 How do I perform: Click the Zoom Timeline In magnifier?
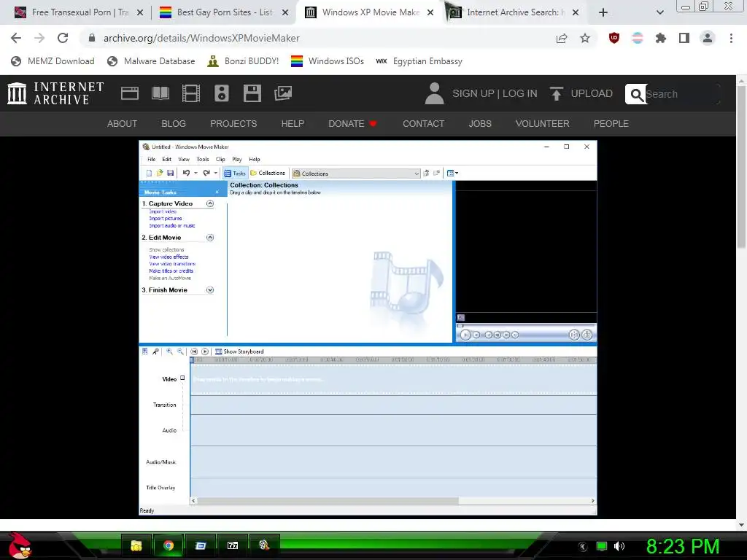coord(169,351)
